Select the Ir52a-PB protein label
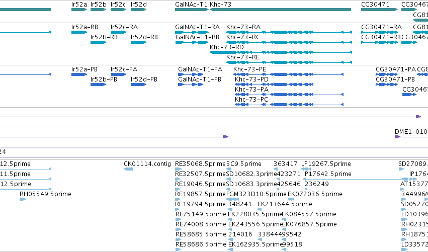428x252 pixels. [84, 69]
